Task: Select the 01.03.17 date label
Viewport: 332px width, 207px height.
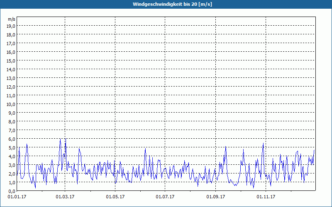Action: (65, 197)
